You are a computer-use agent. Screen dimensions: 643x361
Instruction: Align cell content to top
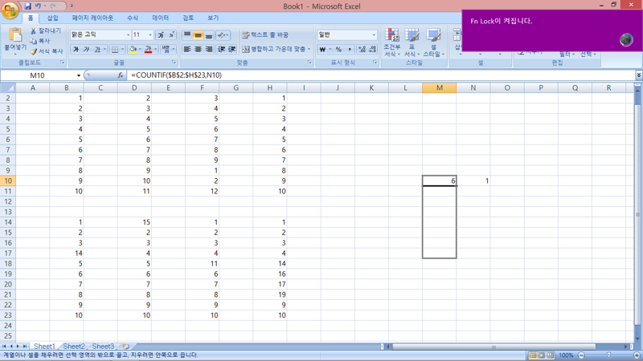click(x=187, y=35)
